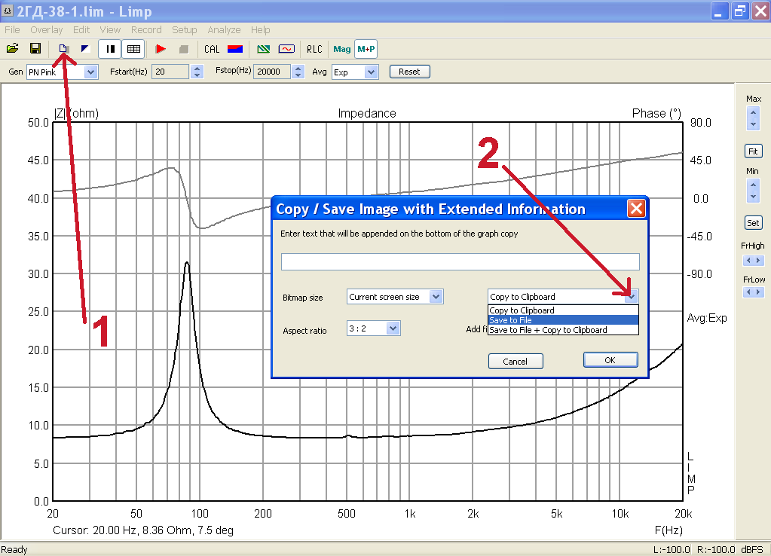
Task: Click the Ready status bar text
Action: pyautogui.click(x=14, y=550)
